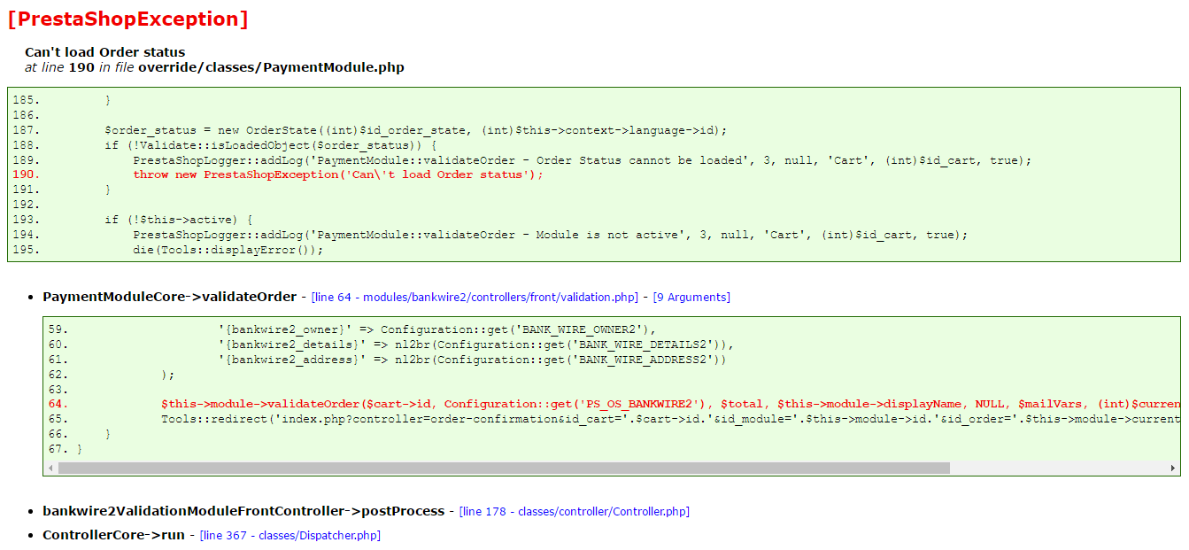The width and height of the screenshot is (1189, 550).
Task: Click line 194 Module is not active log
Action: pyautogui.click(x=551, y=235)
